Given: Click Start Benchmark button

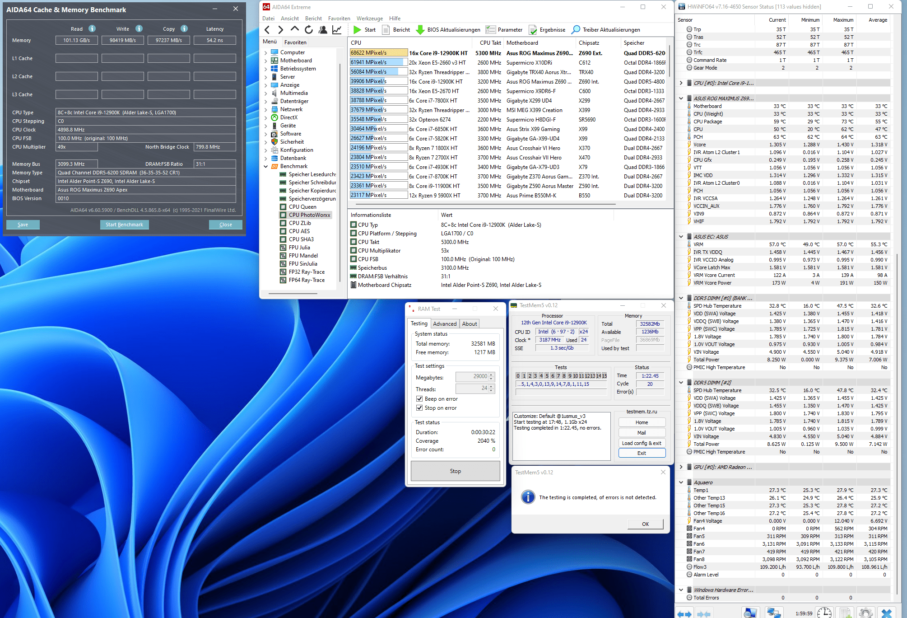Looking at the screenshot, I should tap(124, 225).
